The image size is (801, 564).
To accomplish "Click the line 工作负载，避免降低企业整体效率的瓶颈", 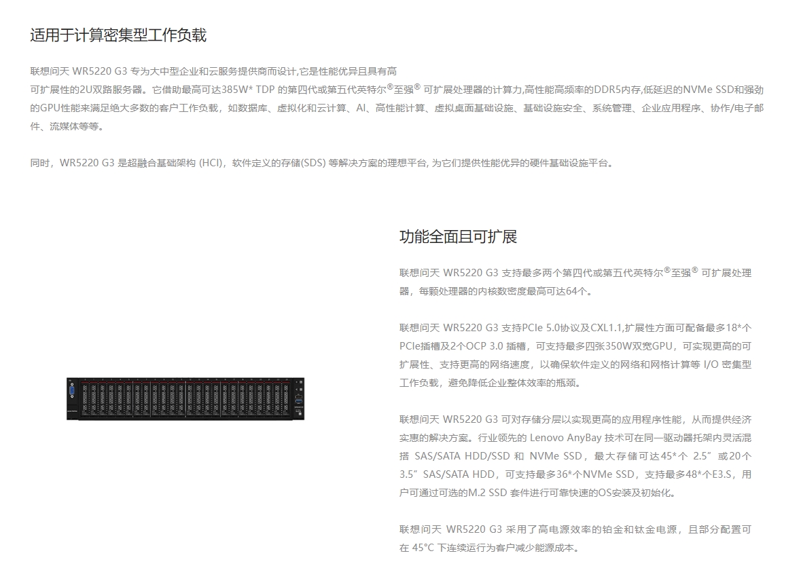I will point(491,383).
